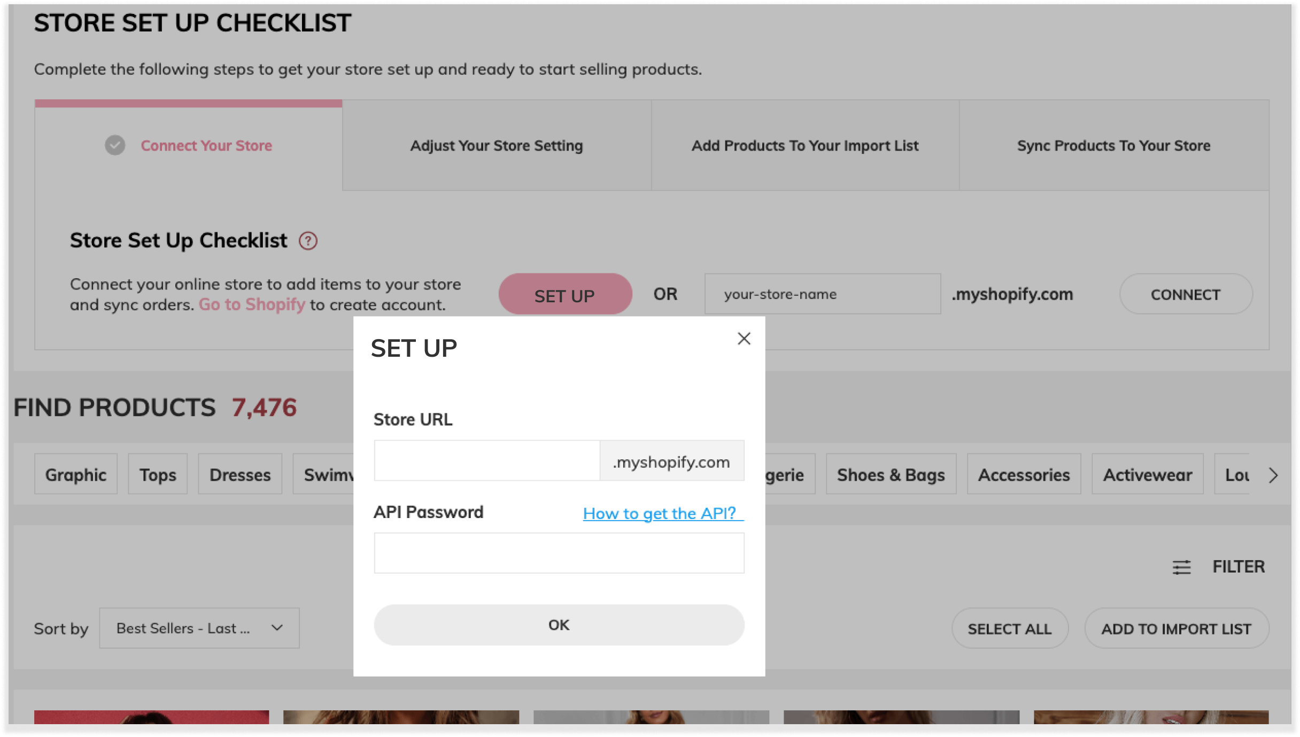Viewport: 1300px width, 737px height.
Task: Open the Go to Shopify link
Action: click(x=251, y=304)
